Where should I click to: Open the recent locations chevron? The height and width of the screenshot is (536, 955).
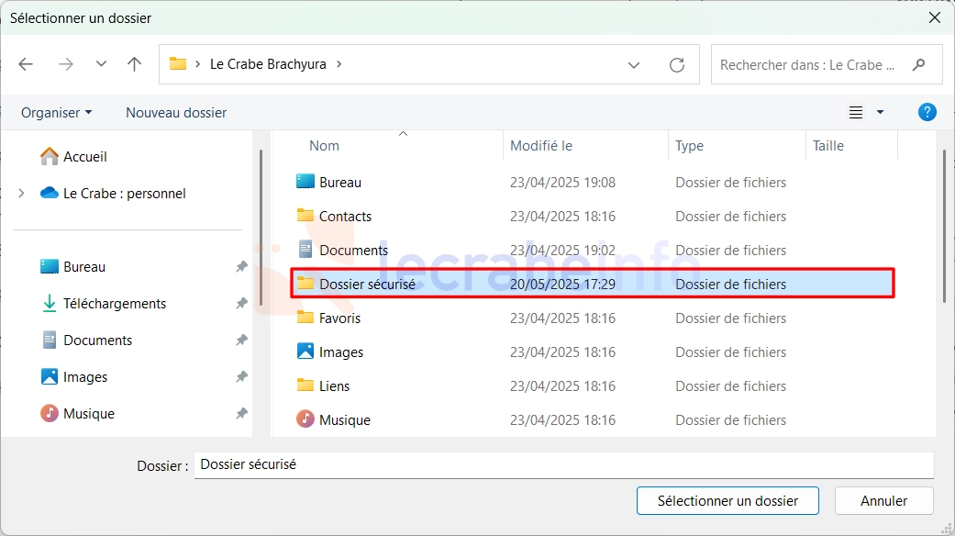click(101, 64)
